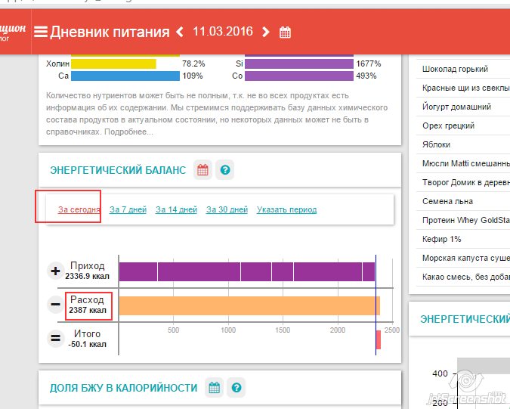This screenshot has height=409, width=510.
Task: Expand the Приход plus icon
Action: [55, 271]
